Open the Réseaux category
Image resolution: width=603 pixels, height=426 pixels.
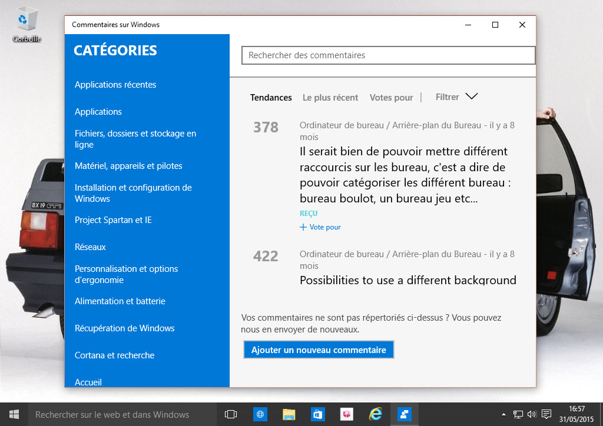coord(90,247)
